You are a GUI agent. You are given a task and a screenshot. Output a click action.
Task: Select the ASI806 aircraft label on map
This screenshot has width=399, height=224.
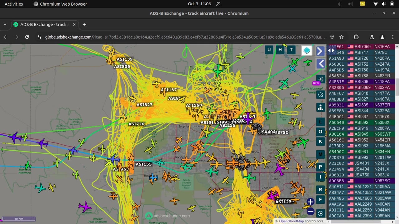click(122, 67)
